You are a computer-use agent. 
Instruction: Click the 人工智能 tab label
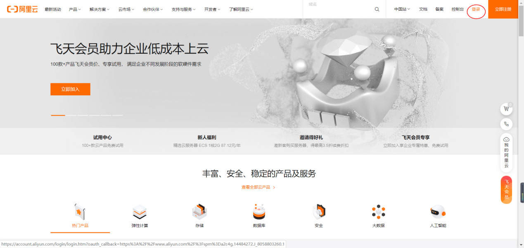(x=438, y=226)
